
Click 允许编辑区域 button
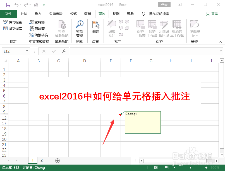click(x=164, y=29)
